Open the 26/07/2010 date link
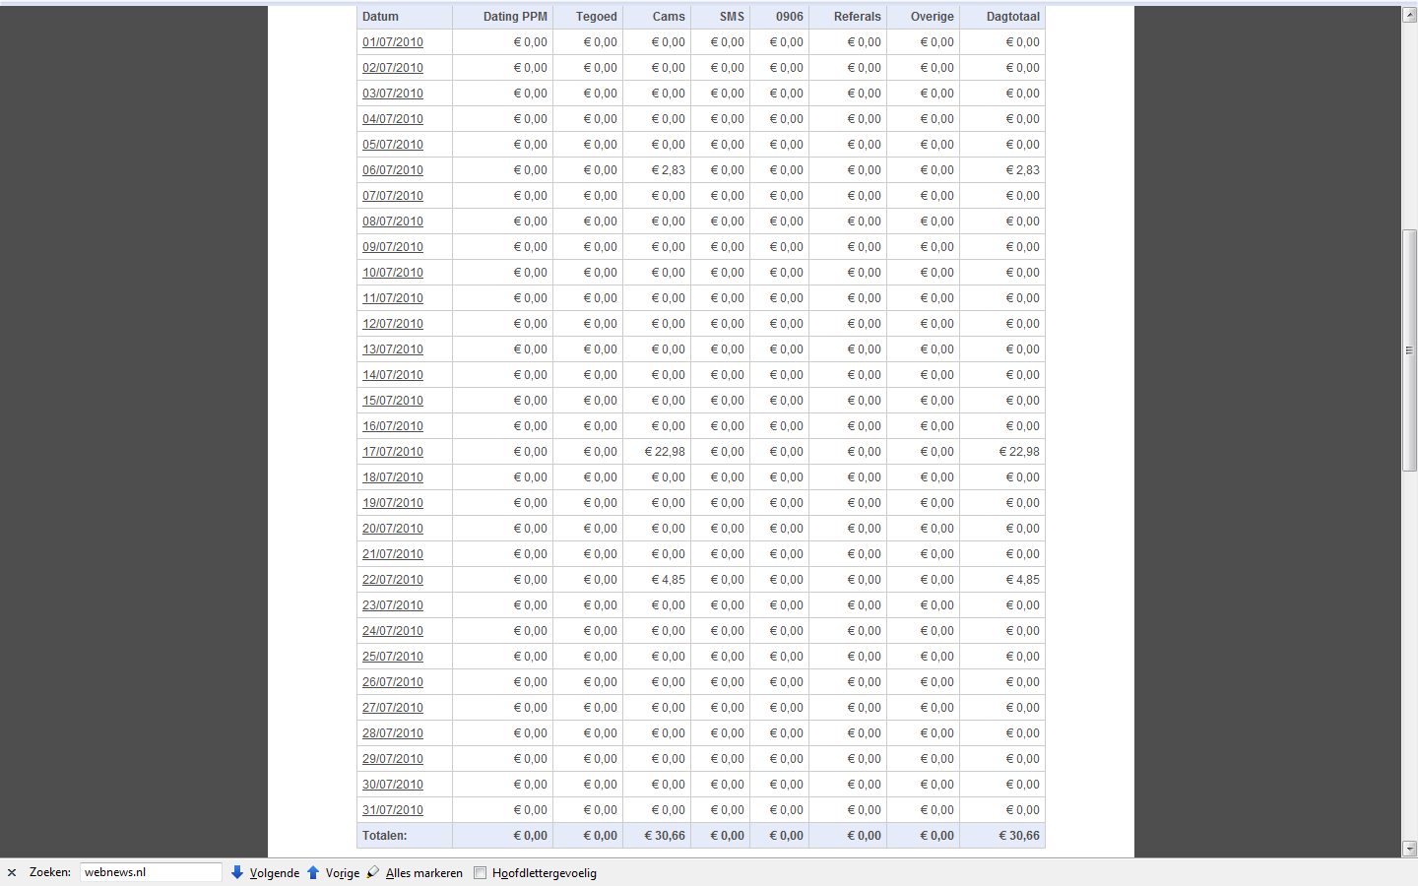Image resolution: width=1418 pixels, height=886 pixels. pos(393,682)
